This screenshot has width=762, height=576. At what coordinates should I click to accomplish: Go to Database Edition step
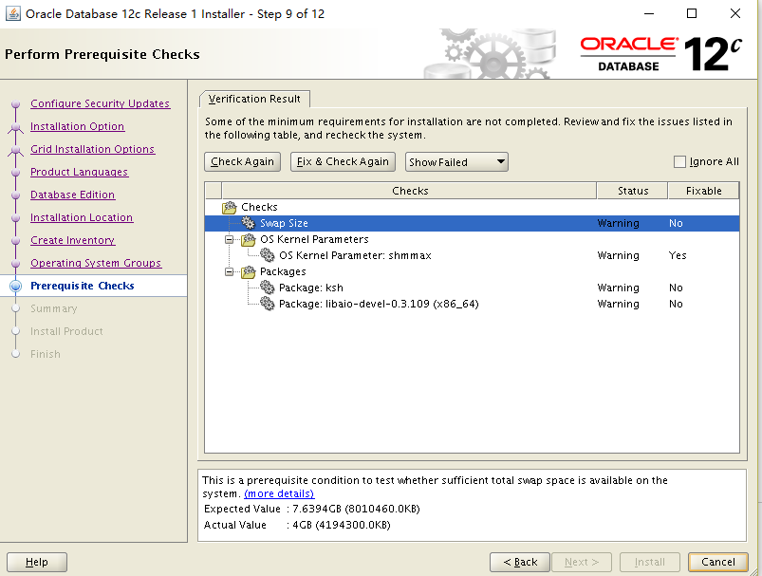pyautogui.click(x=72, y=195)
